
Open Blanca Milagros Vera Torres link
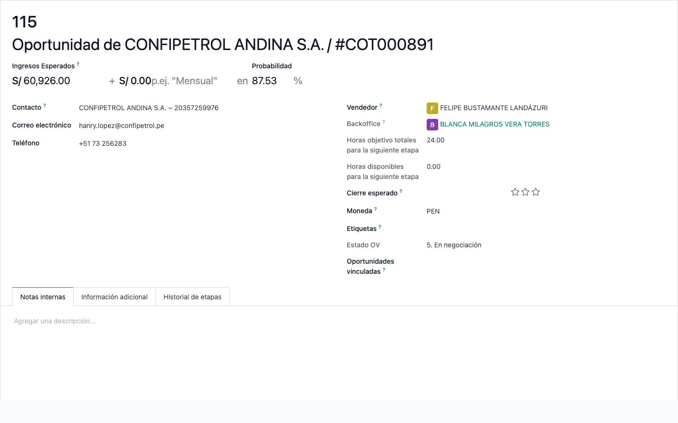pos(495,124)
